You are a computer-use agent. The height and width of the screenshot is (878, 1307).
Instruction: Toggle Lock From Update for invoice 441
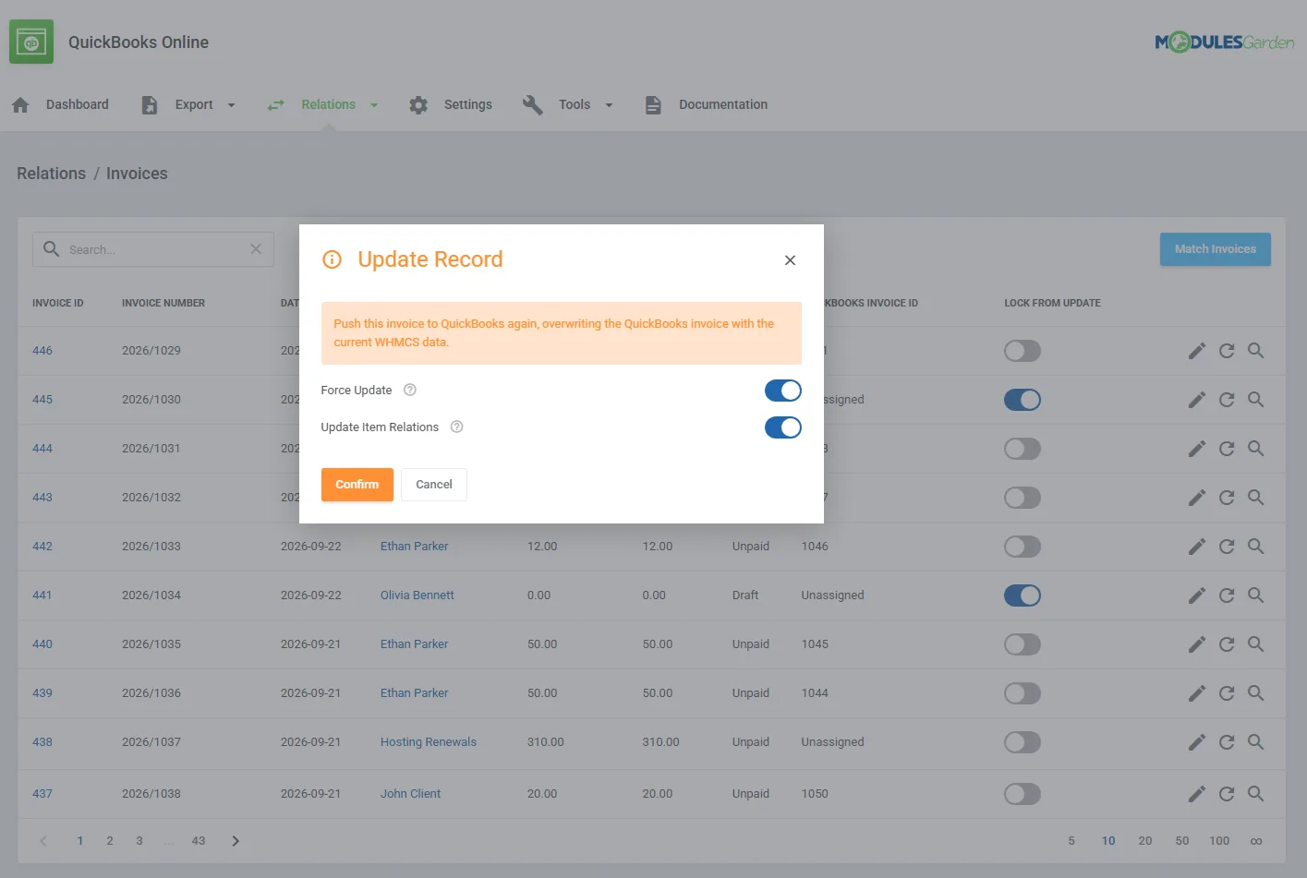1023,595
